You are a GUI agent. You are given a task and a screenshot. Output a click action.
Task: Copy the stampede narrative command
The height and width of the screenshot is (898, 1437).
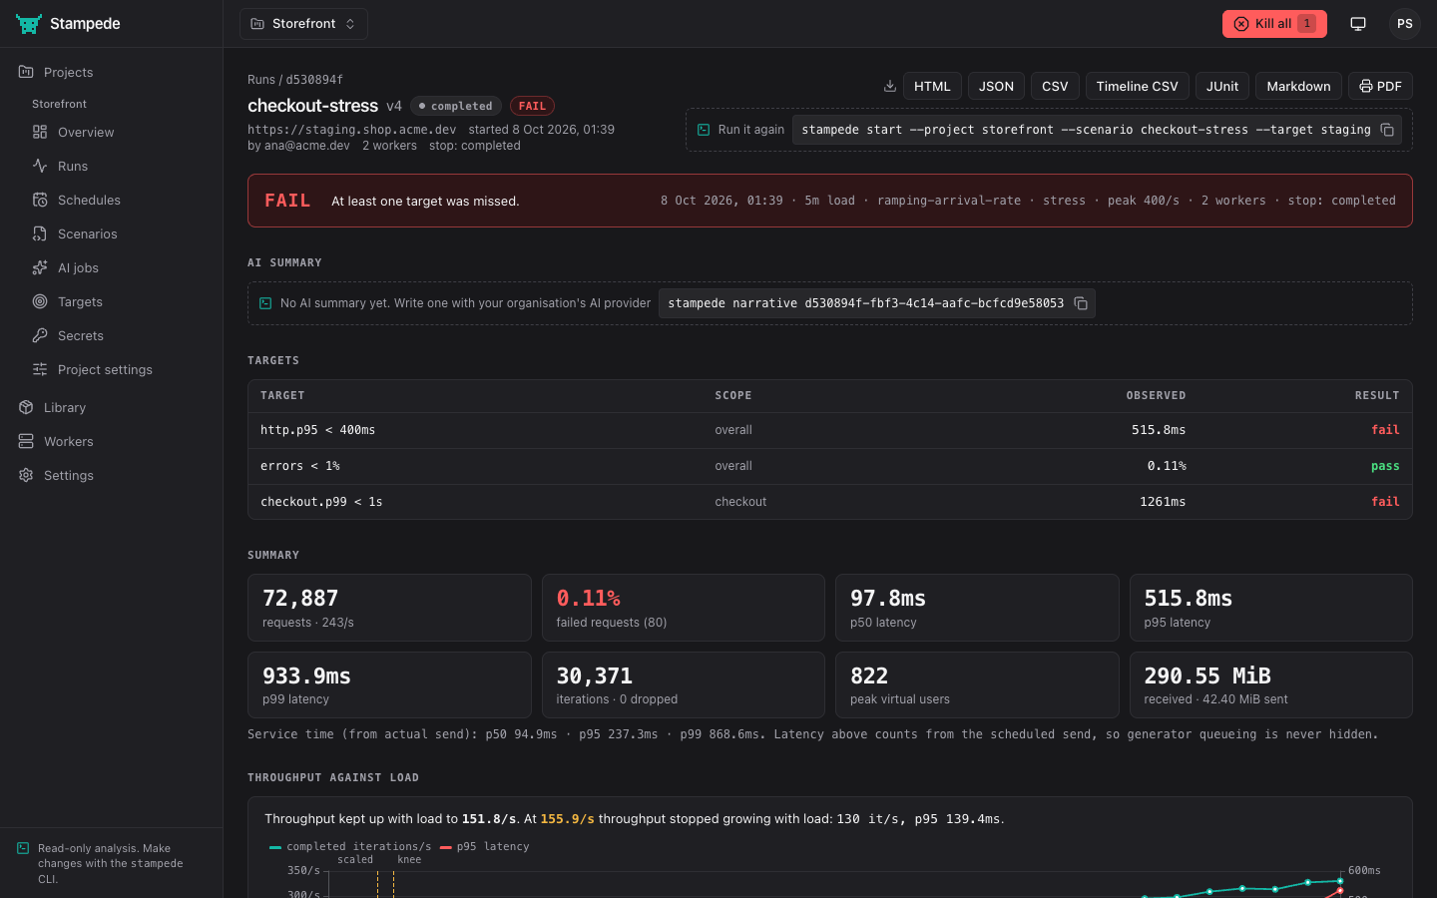click(1081, 303)
